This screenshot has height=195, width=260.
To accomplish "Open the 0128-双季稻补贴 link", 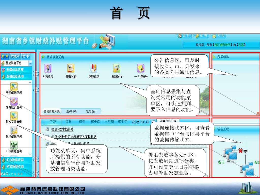I will tap(62, 129).
